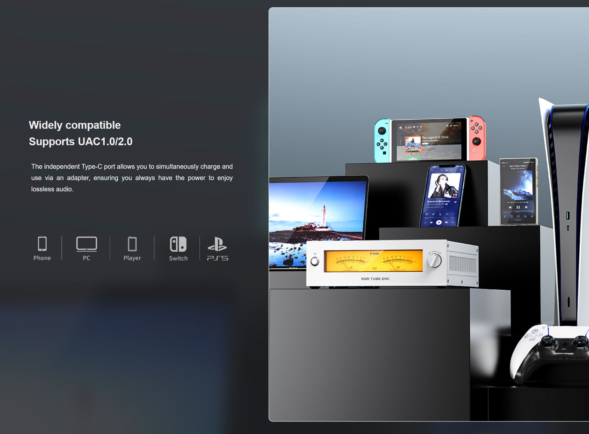Open the Zelda game tile on Switch screen
This screenshot has height=434, width=589.
(413, 144)
